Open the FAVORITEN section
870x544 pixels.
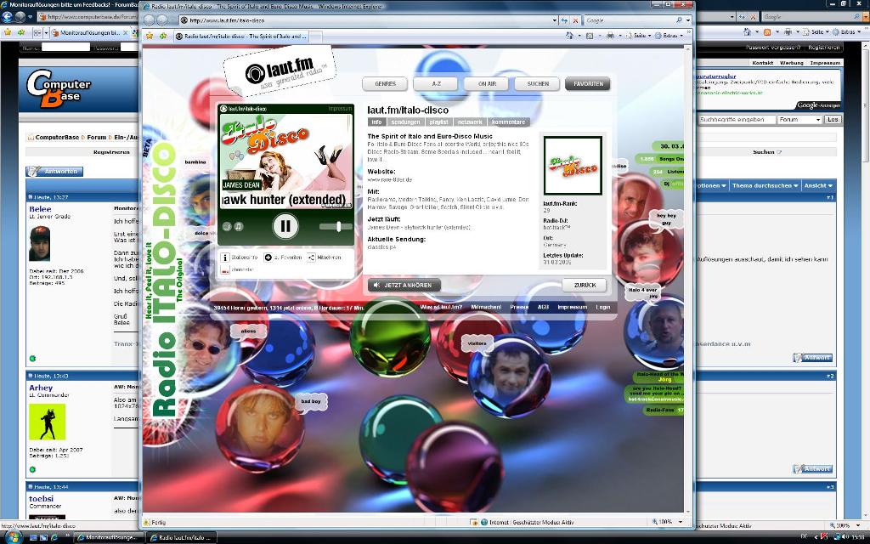588,84
